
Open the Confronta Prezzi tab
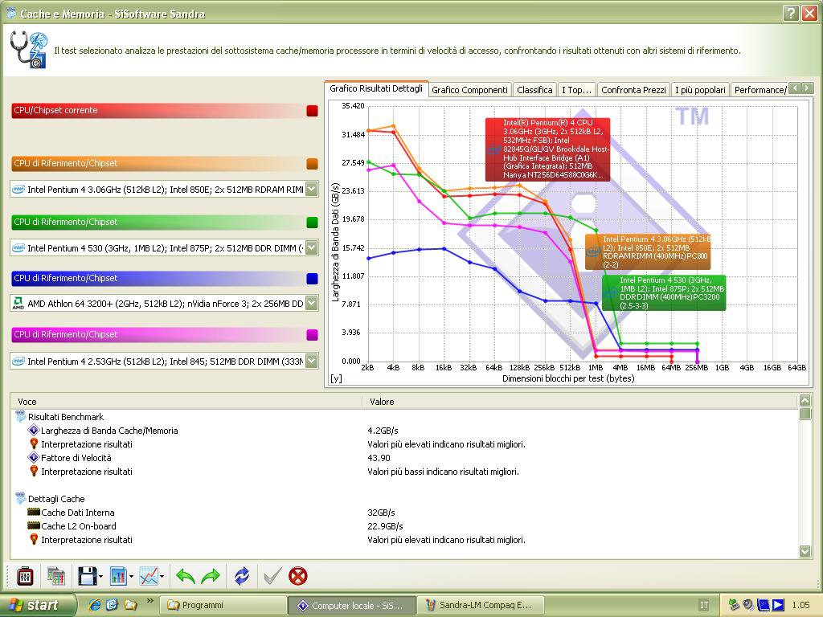(x=633, y=90)
